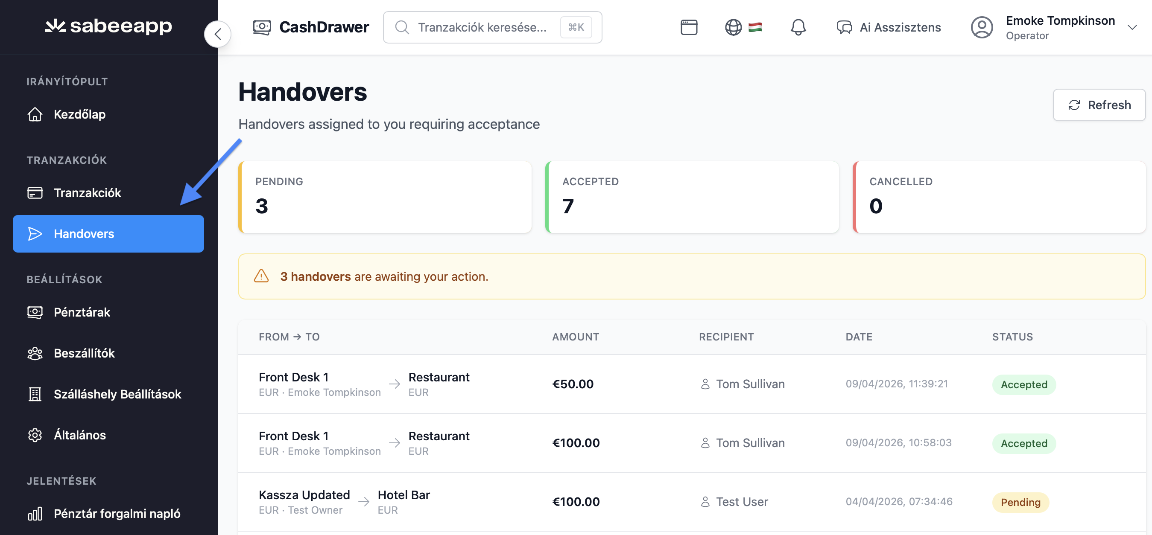Screen dimensions: 1152x535
Task: Open the language globe selector
Action: pos(733,27)
